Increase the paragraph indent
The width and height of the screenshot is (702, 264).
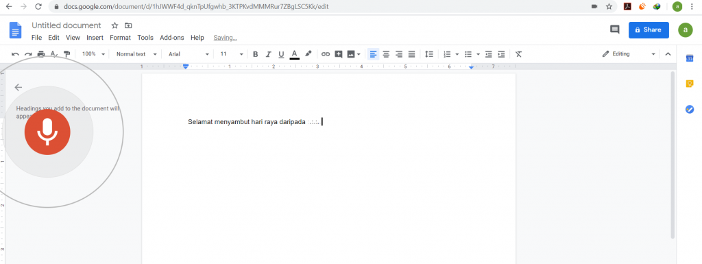click(x=501, y=54)
